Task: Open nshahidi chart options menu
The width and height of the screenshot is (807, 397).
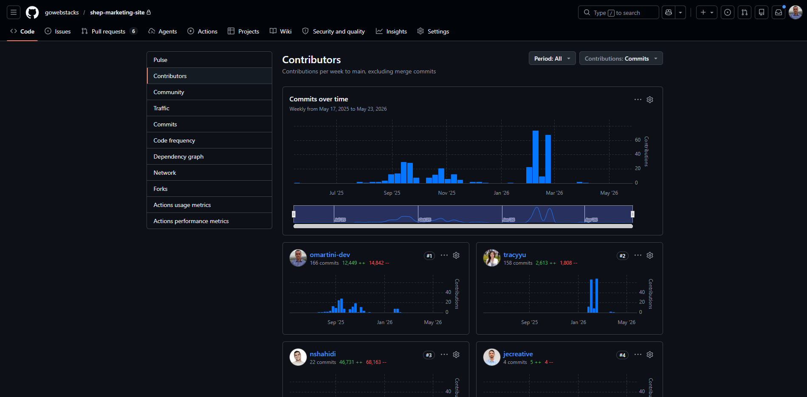Action: coord(444,355)
